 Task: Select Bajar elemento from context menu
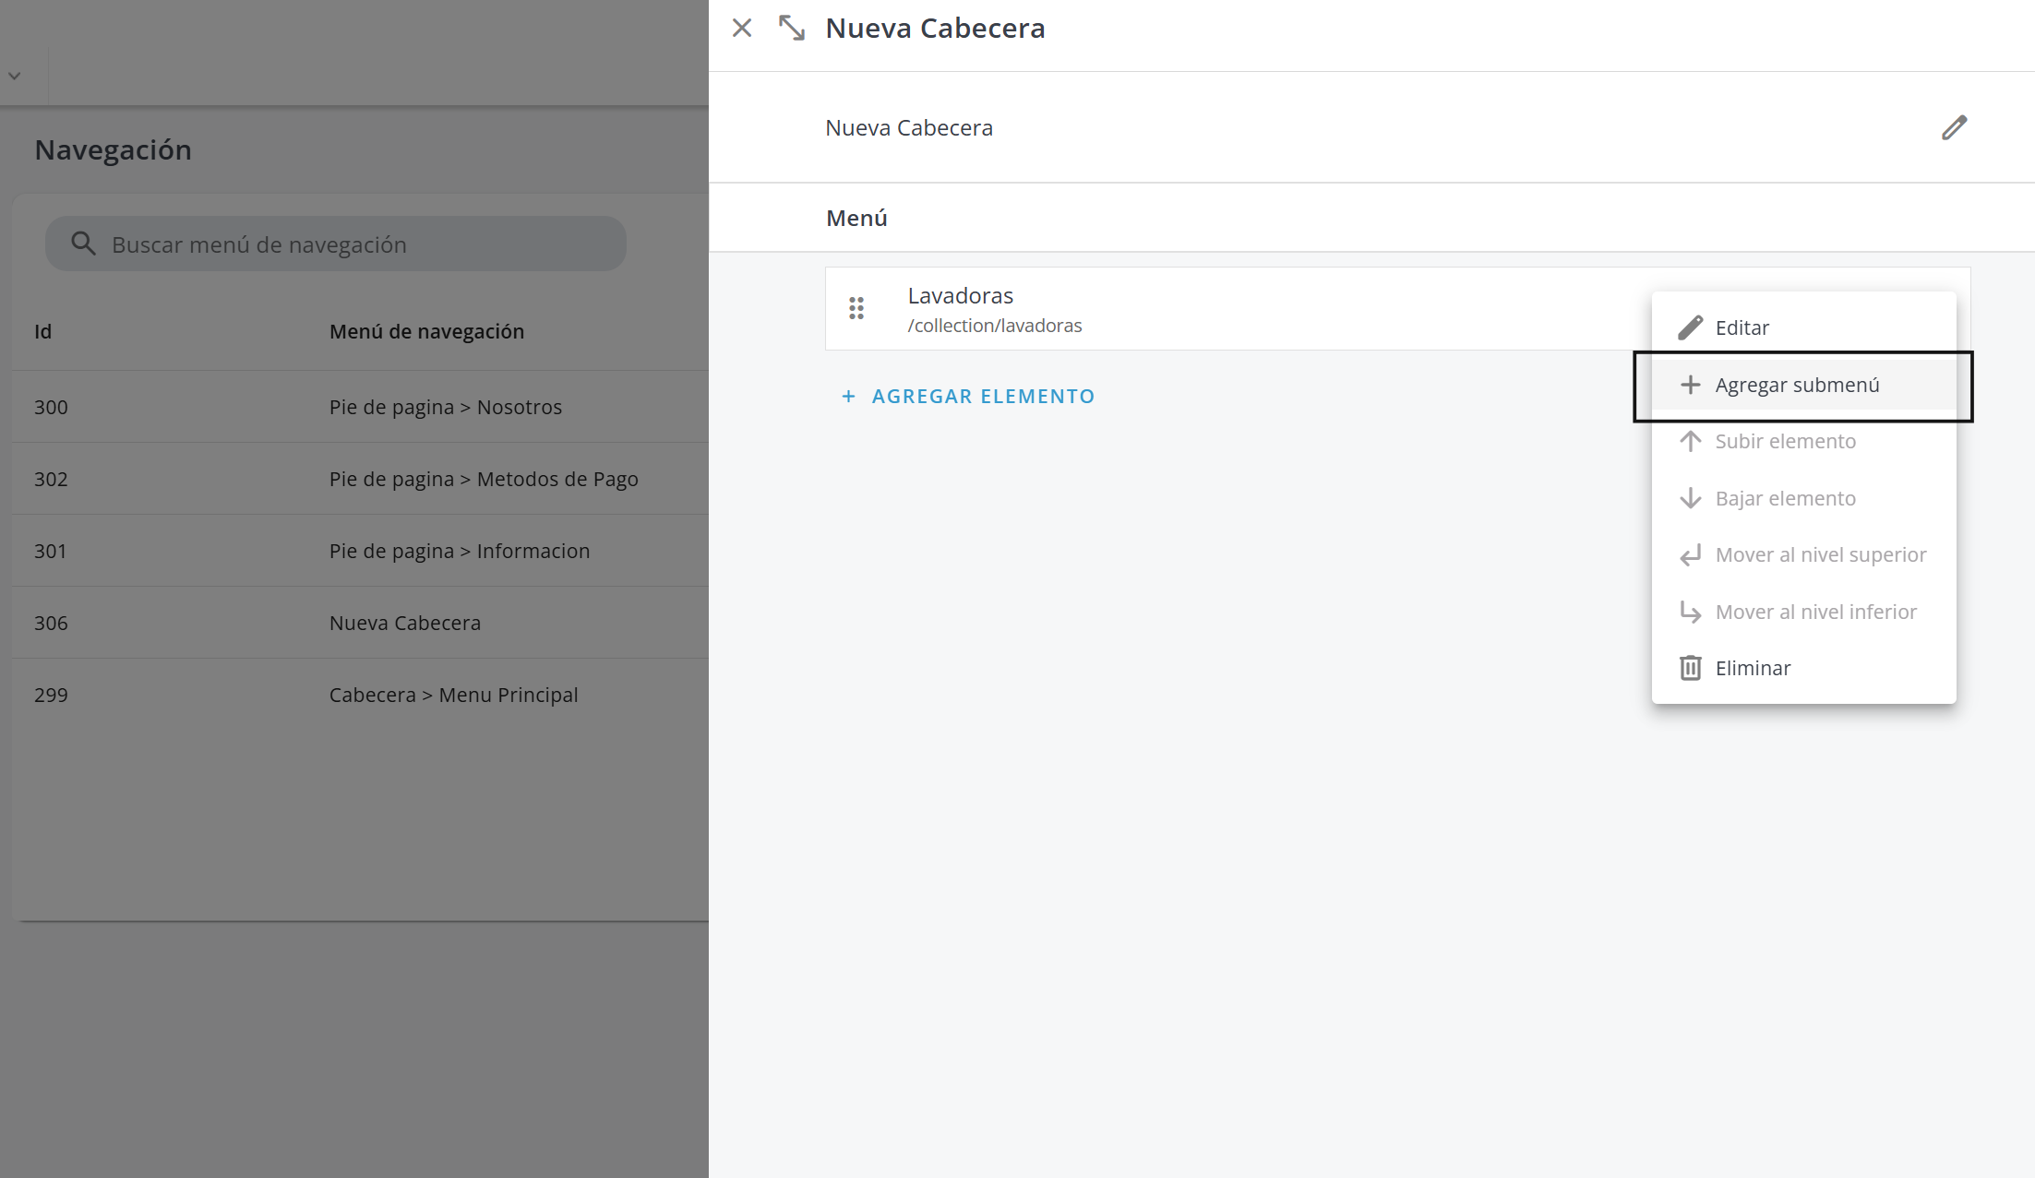(1785, 498)
